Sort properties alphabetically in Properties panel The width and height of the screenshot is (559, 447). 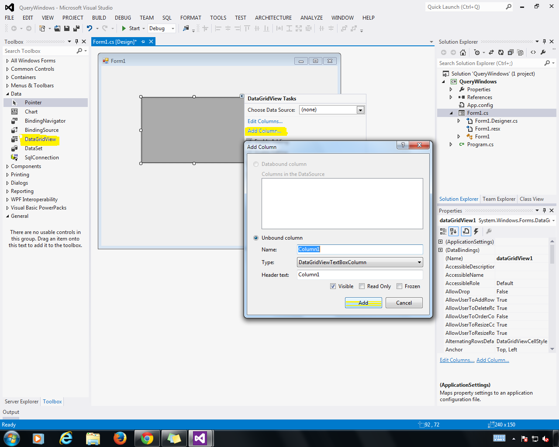[453, 231]
